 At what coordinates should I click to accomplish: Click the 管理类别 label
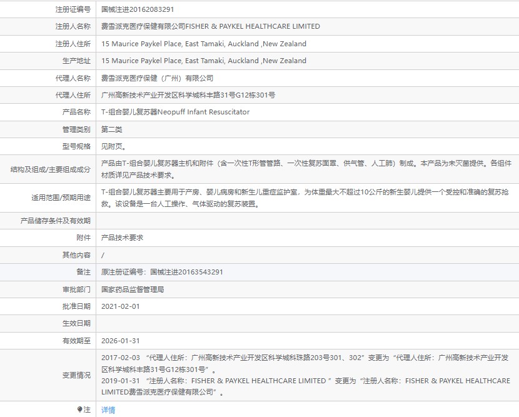(76, 129)
